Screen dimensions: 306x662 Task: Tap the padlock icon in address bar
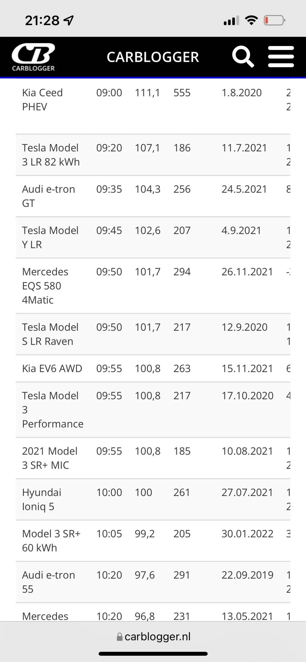pyautogui.click(x=120, y=637)
